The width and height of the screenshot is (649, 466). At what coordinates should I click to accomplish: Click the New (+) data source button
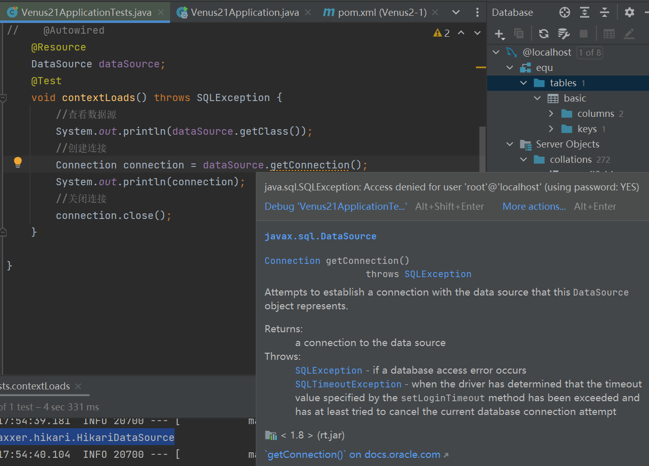coord(499,34)
